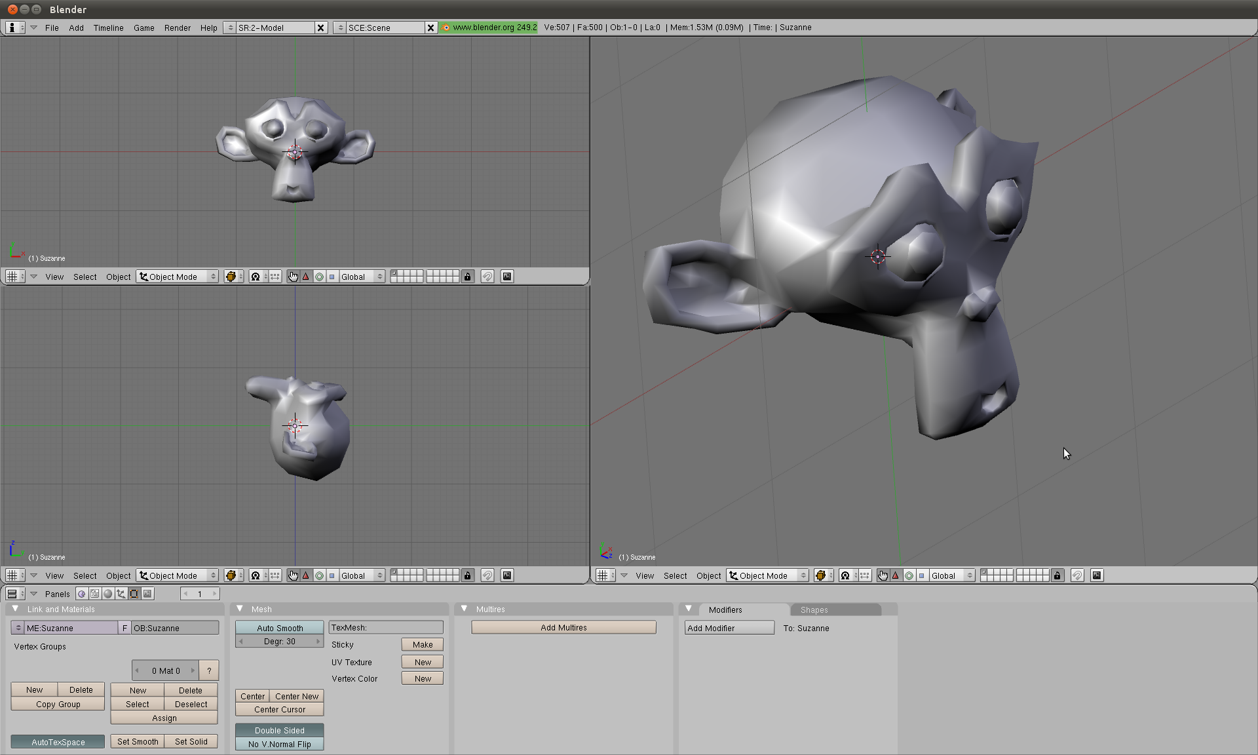Switch buttons window to Shading context
Screen dimensions: 1258x755
tap(108, 594)
